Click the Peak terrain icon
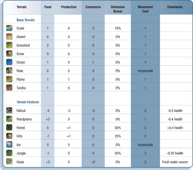 pyautogui.click(x=9, y=71)
